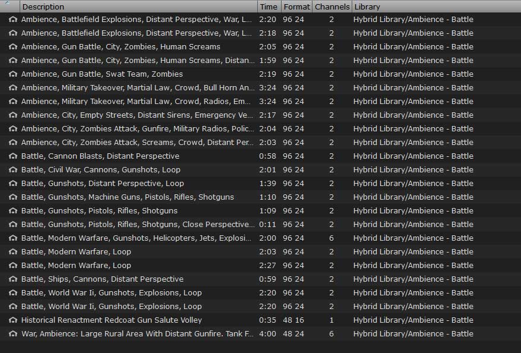Image resolution: width=521 pixels, height=353 pixels.
Task: Sort by the Channels column header
Action: click(331, 7)
